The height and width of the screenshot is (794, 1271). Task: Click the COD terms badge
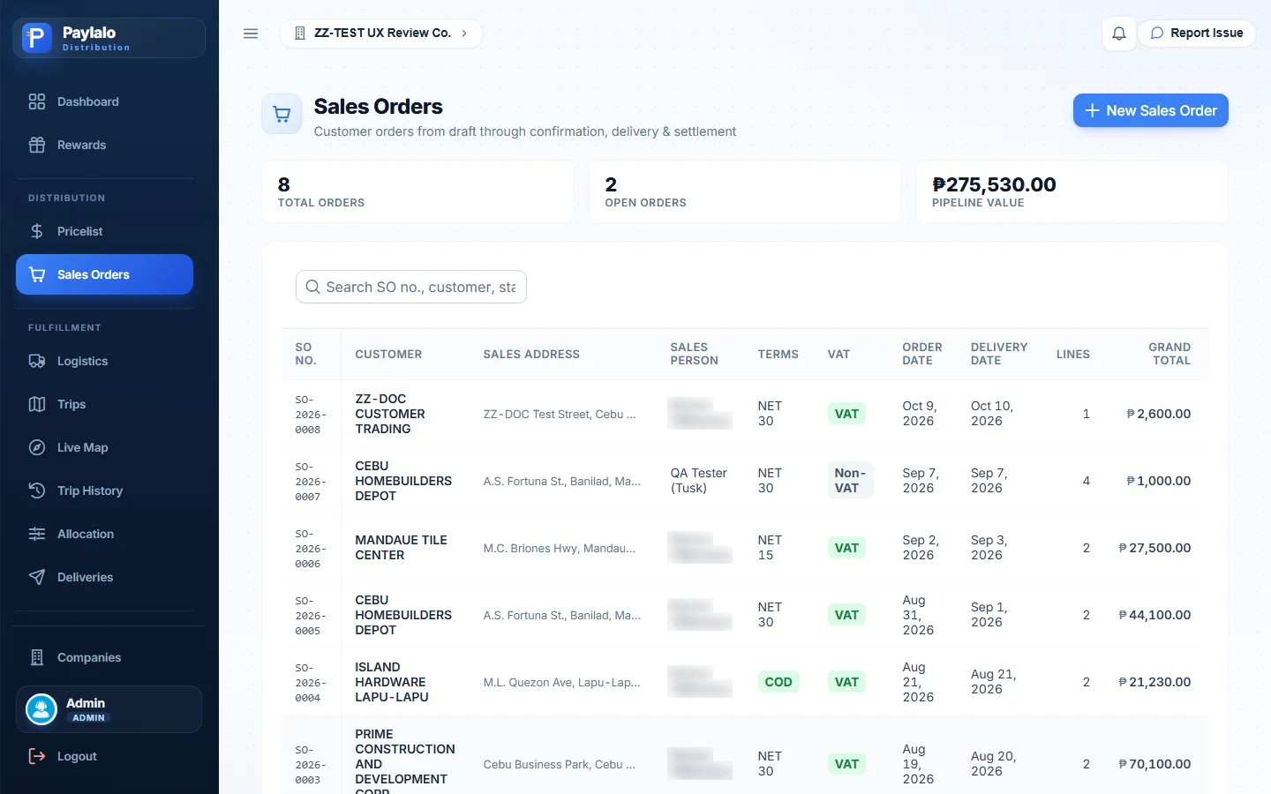[x=778, y=682]
